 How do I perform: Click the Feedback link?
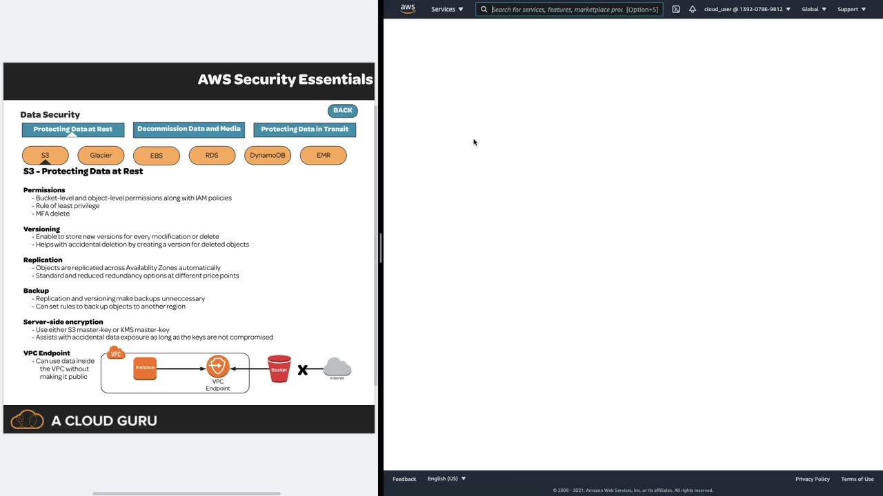pyautogui.click(x=404, y=479)
